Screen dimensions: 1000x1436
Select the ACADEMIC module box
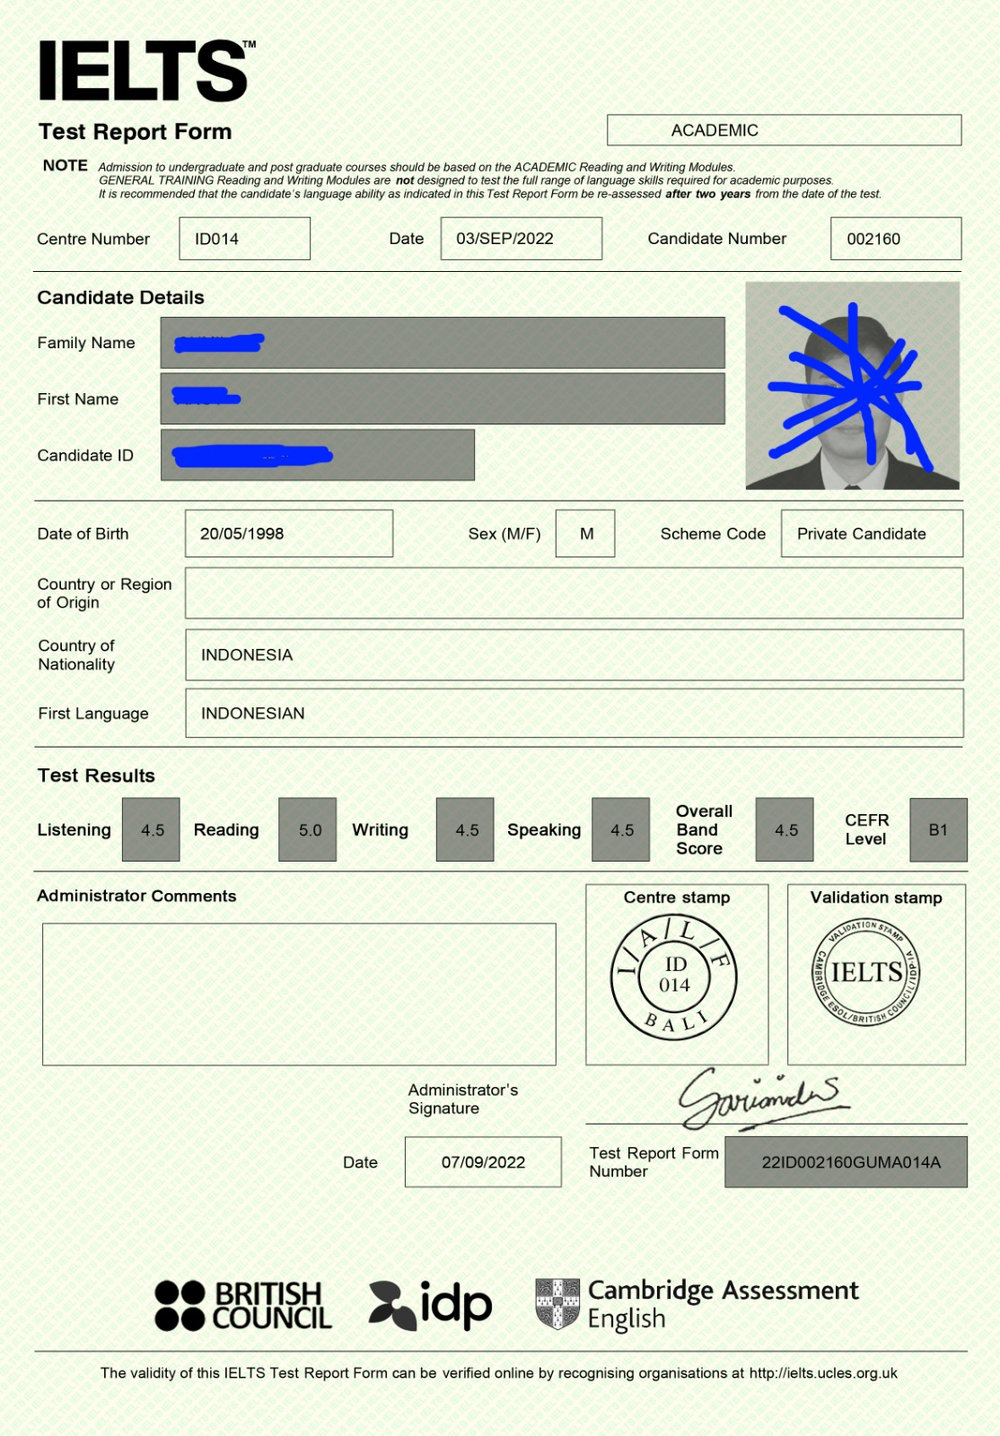coord(784,130)
